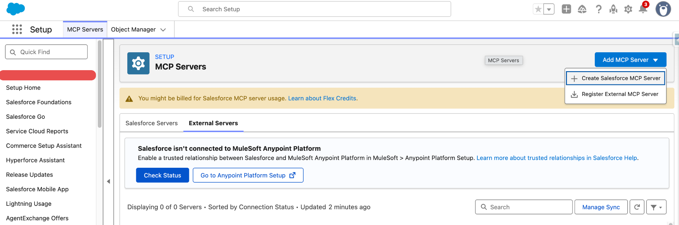Open Salesforce Mobile App in the sidebar
Image resolution: width=679 pixels, height=225 pixels.
(37, 189)
